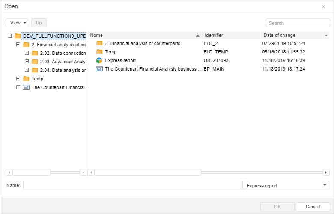Image resolution: width=334 pixels, height=214 pixels.
Task: Click the file list horizontal scrollbar thumb
Action: point(147,172)
